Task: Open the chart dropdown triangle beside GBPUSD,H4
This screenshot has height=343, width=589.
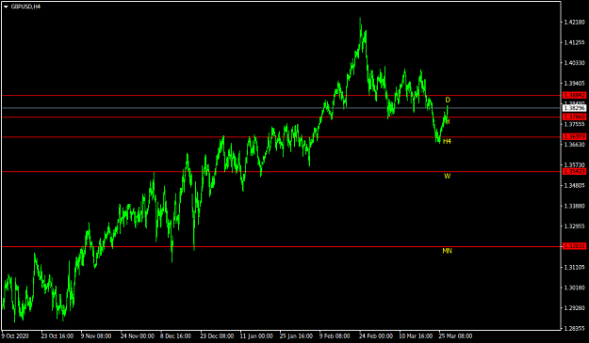Action: pyautogui.click(x=6, y=7)
